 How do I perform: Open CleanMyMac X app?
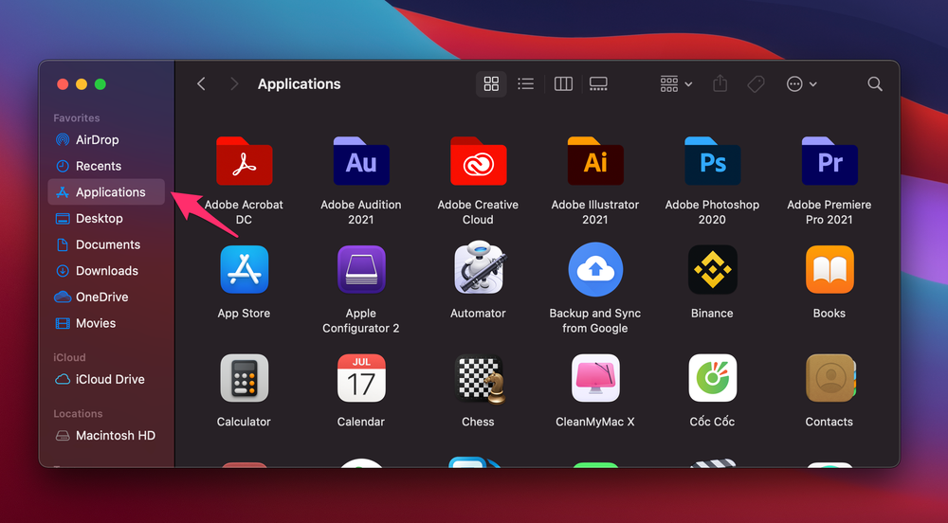click(x=595, y=379)
